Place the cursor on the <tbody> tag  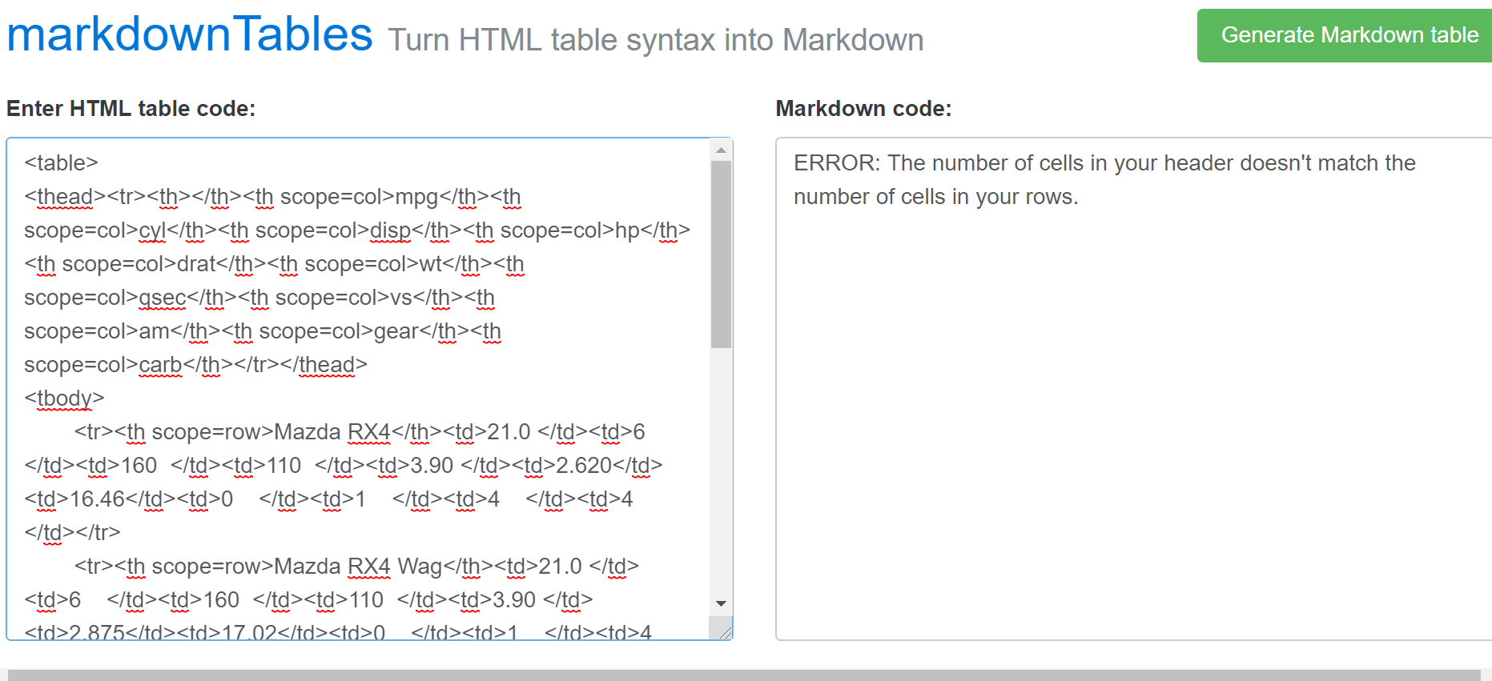pos(64,399)
